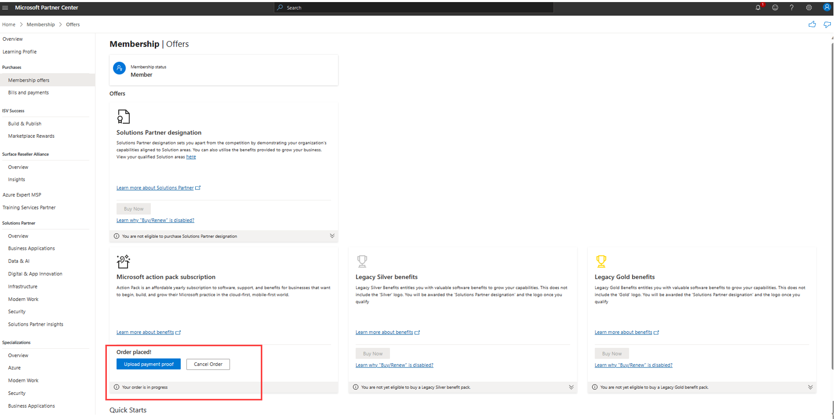Open 'Learn more about Solutions Partner' link
835x419 pixels.
(x=159, y=188)
